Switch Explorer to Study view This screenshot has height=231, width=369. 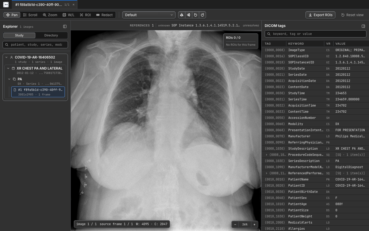tap(19, 35)
